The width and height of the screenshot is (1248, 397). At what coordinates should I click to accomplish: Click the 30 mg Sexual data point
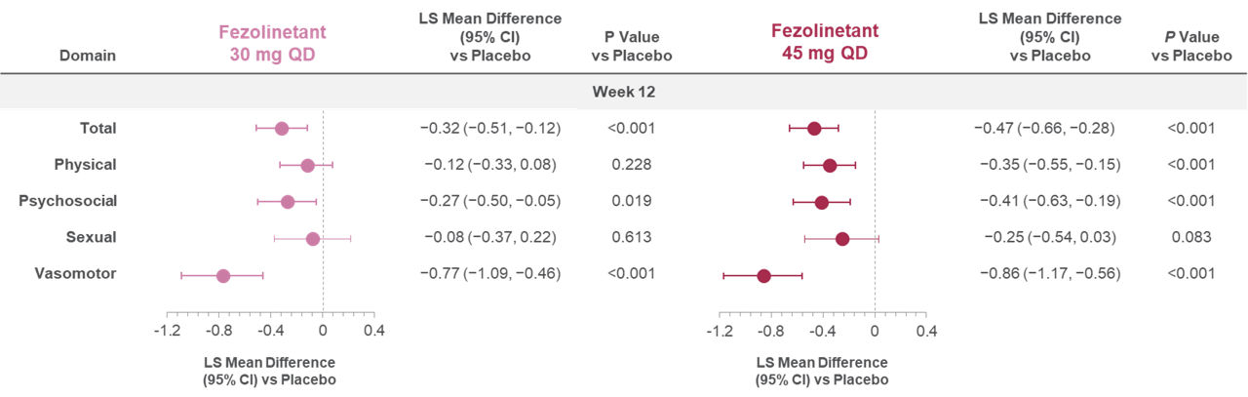pyautogui.click(x=313, y=239)
